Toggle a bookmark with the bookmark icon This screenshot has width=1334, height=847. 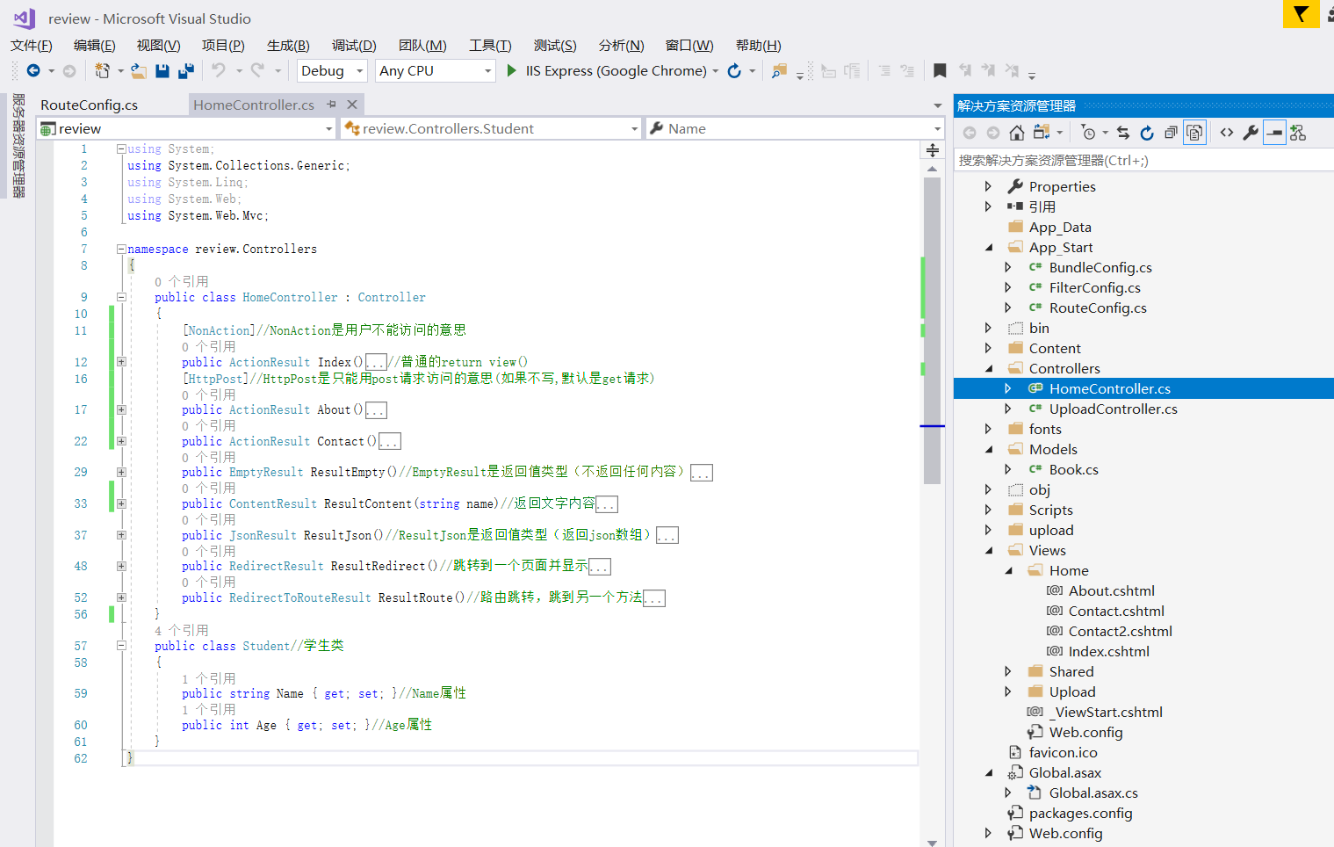[x=940, y=70]
